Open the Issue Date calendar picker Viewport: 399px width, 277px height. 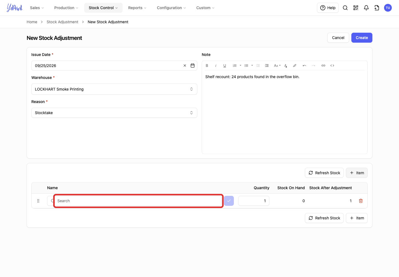(193, 66)
